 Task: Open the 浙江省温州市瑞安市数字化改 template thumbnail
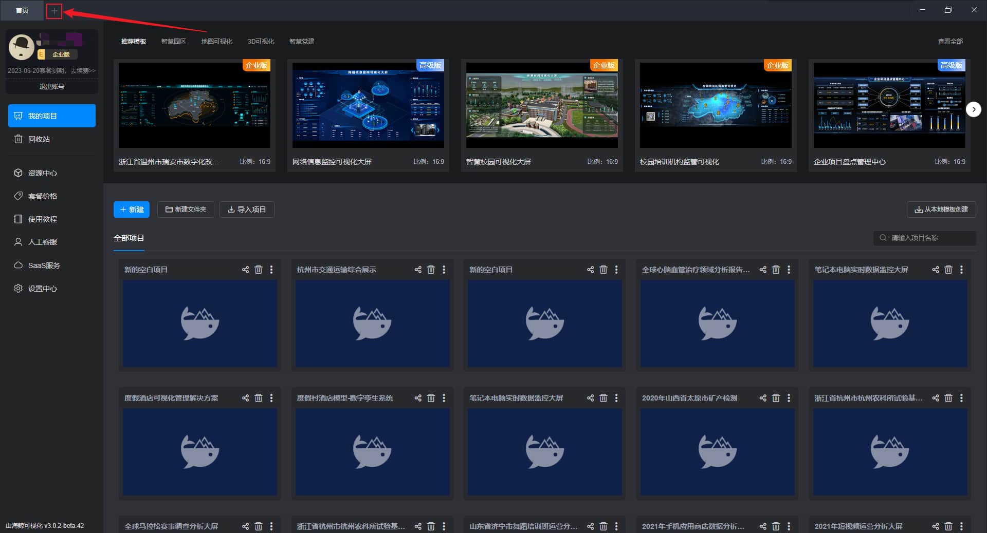194,105
